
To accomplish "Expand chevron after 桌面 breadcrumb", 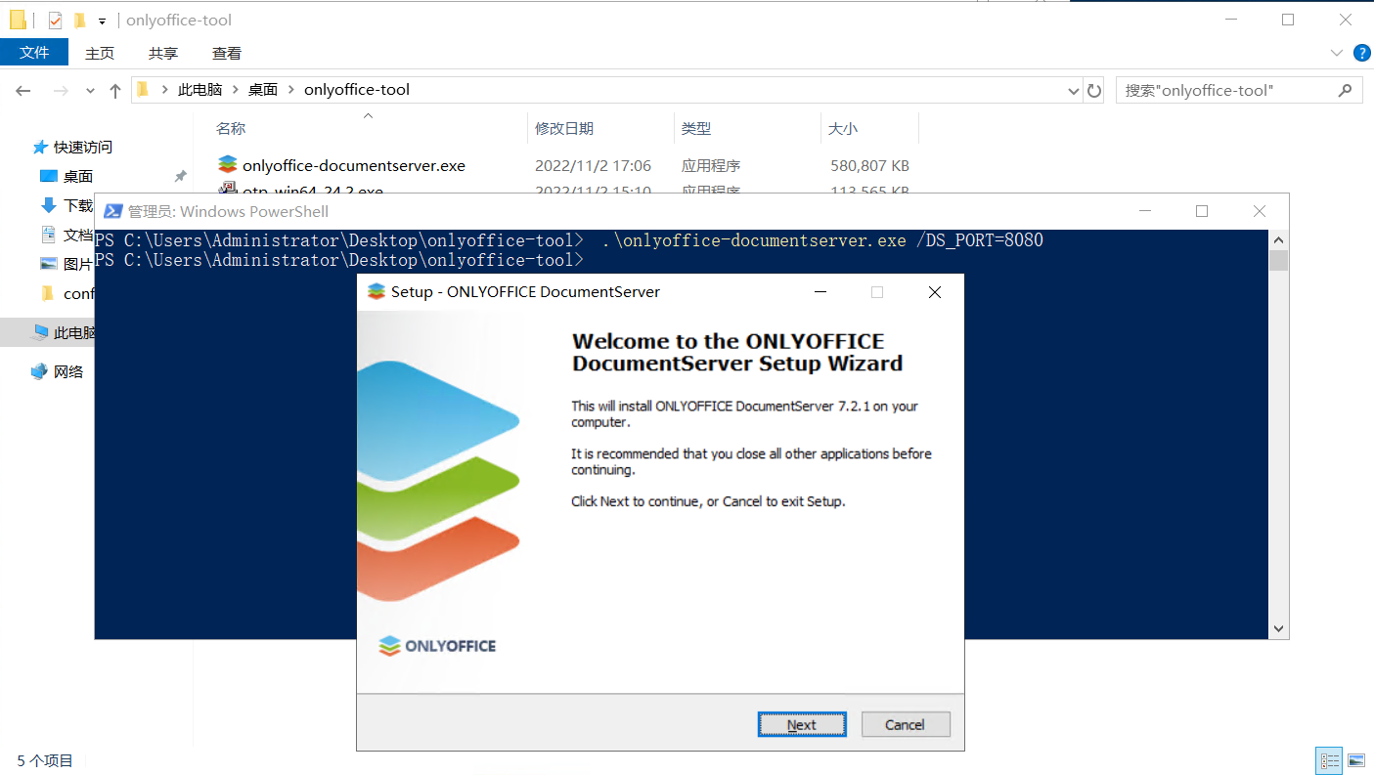I will (x=291, y=89).
